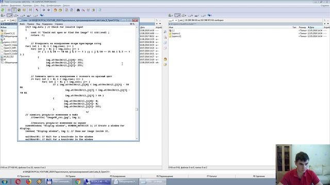
Task: Open file search with the binoculars icon
Action: point(78,10)
